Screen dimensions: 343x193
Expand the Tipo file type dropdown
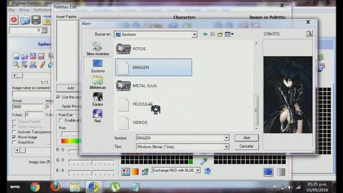pos(226,146)
